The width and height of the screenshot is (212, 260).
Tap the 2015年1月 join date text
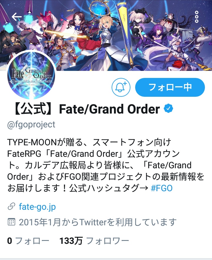[98, 222]
